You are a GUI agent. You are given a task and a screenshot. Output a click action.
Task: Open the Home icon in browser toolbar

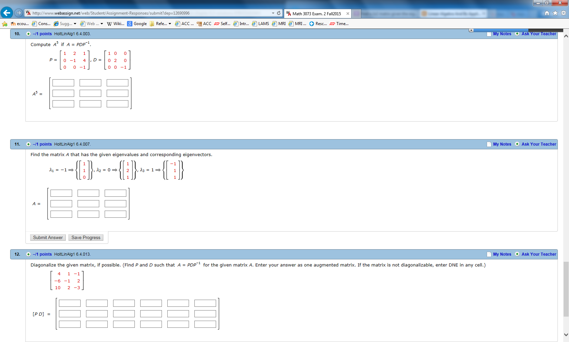pos(547,13)
